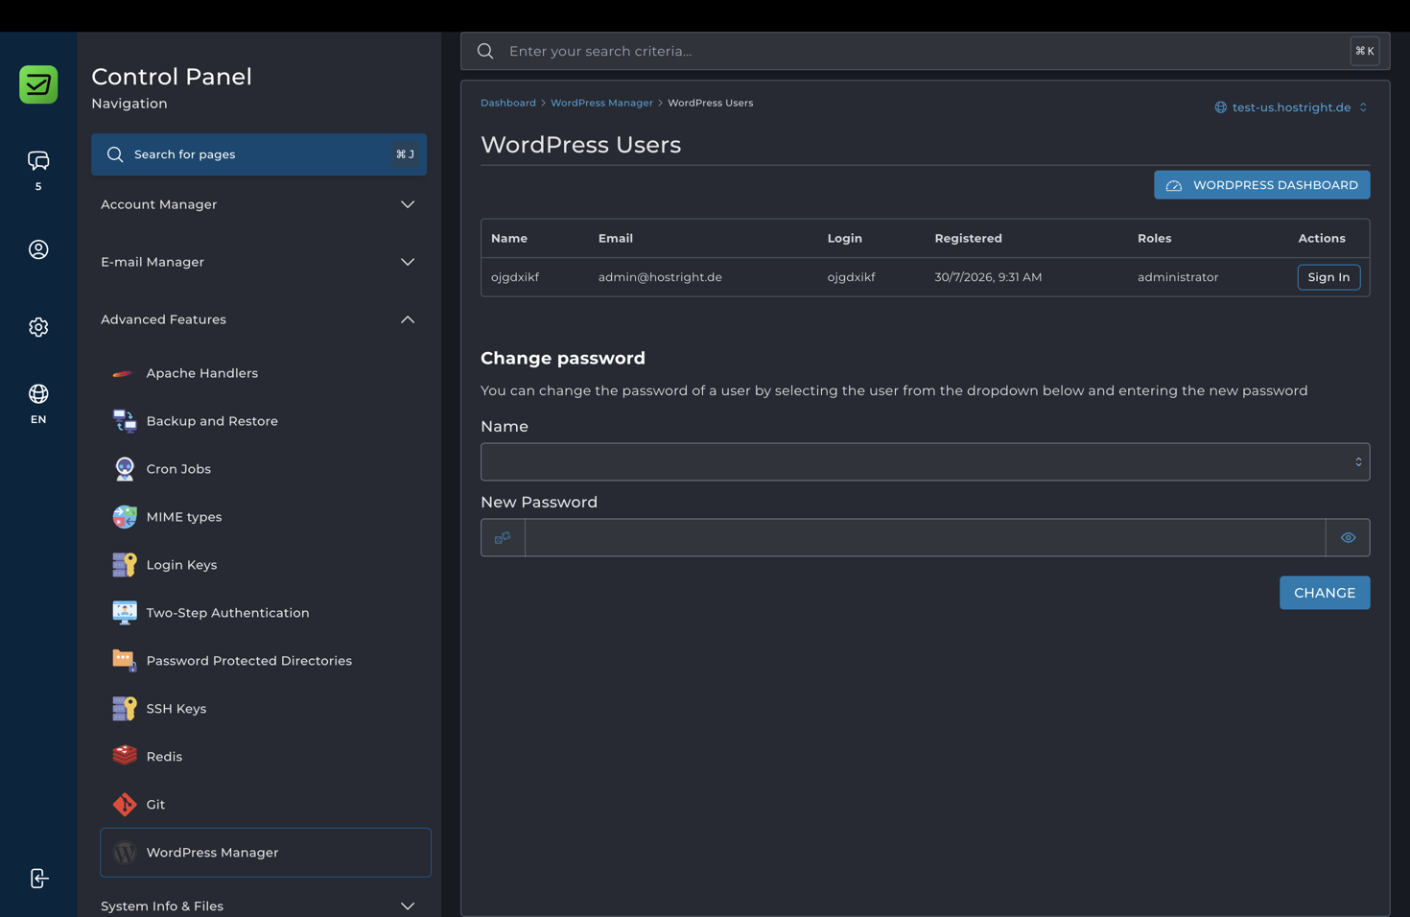Viewport: 1410px width, 917px height.
Task: Click the administrator role cell
Action: coord(1178,277)
